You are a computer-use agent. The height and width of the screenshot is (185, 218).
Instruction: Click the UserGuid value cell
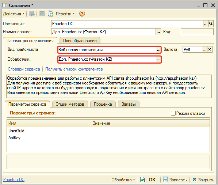[150, 131]
